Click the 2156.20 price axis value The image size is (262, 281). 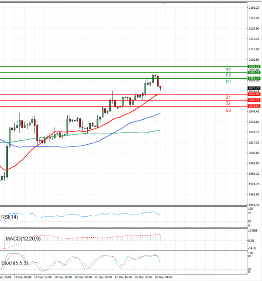point(254,8)
